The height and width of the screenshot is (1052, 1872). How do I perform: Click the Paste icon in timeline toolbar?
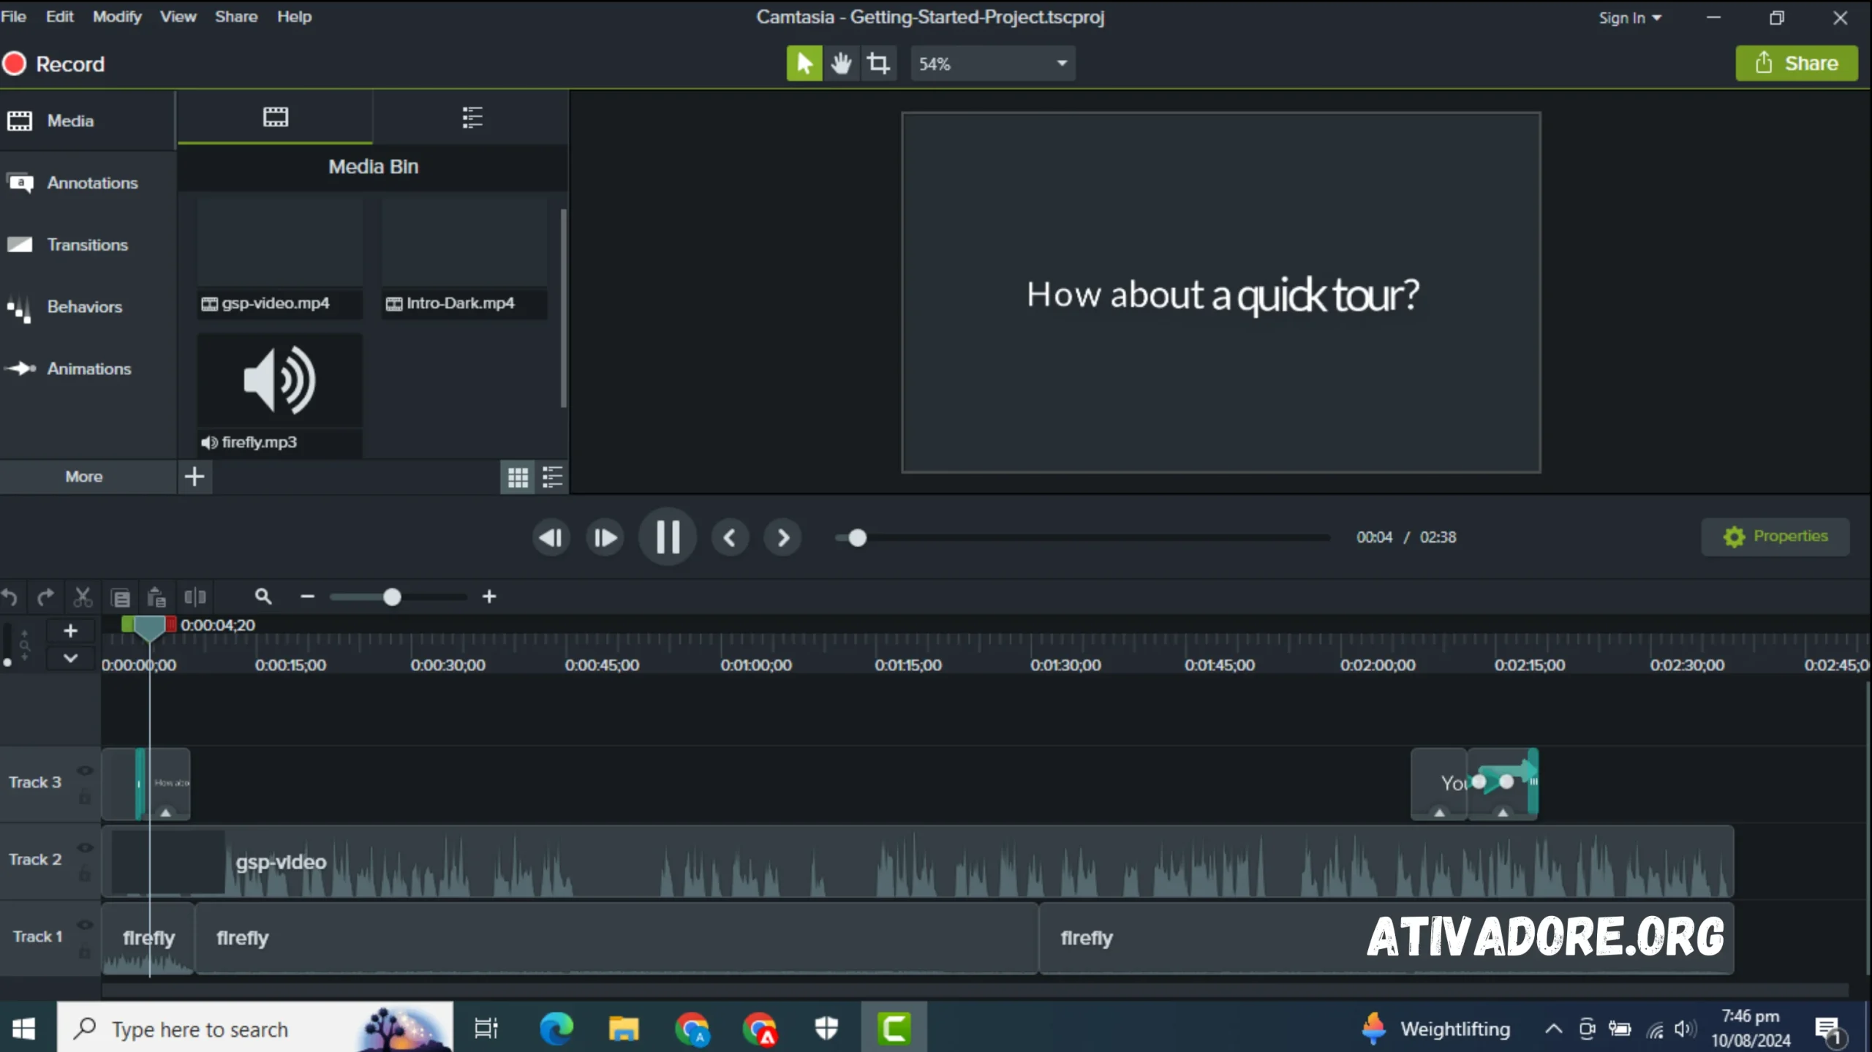pyautogui.click(x=156, y=598)
